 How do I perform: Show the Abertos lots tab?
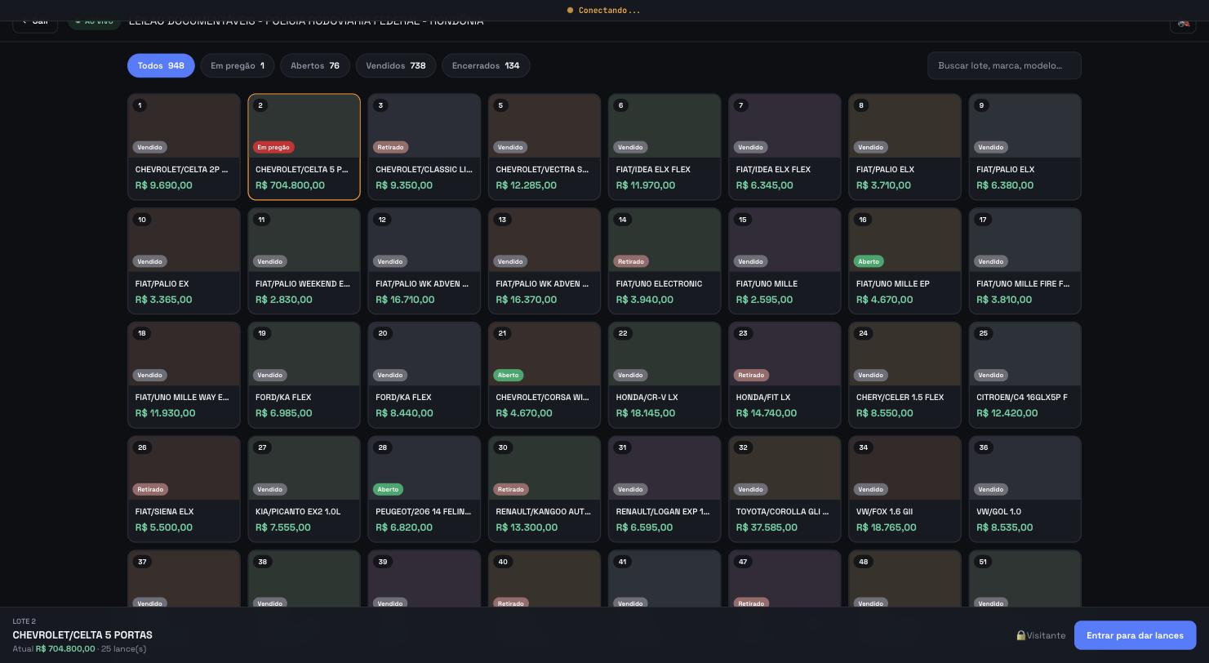pos(315,65)
